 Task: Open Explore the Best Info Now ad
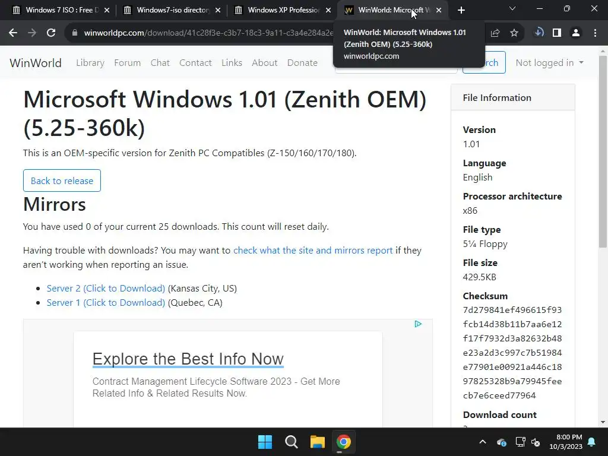click(x=188, y=359)
